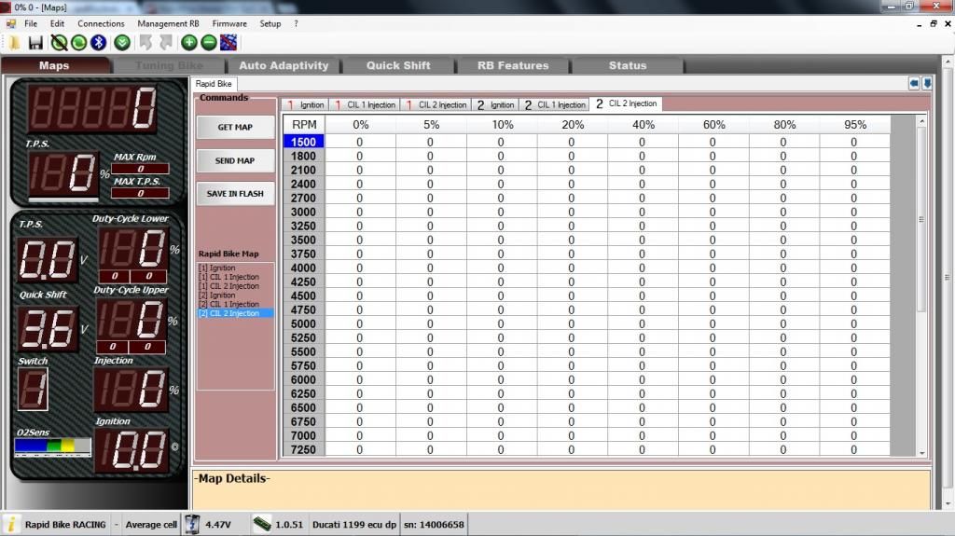The width and height of the screenshot is (955, 536).
Task: Open the Quick Shift tab
Action: tap(398, 66)
